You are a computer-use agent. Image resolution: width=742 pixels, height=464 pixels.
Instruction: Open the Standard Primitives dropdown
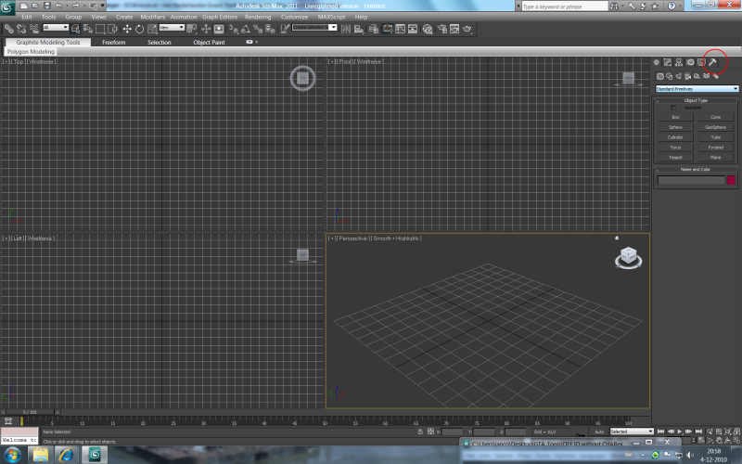pyautogui.click(x=697, y=89)
